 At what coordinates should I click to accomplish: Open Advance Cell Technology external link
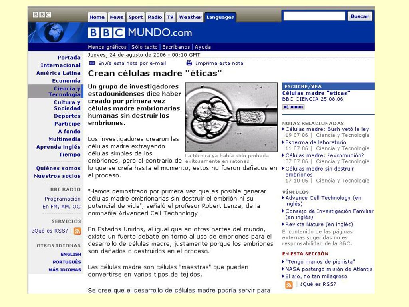click(x=323, y=201)
